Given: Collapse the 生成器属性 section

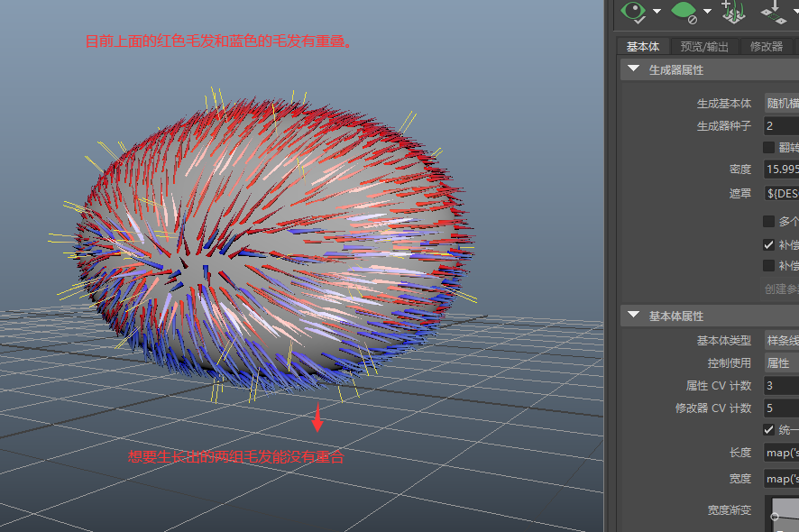Looking at the screenshot, I should pos(633,69).
